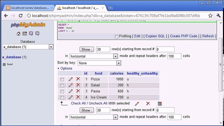Edit the Pasta row with pencil icon

point(70,91)
